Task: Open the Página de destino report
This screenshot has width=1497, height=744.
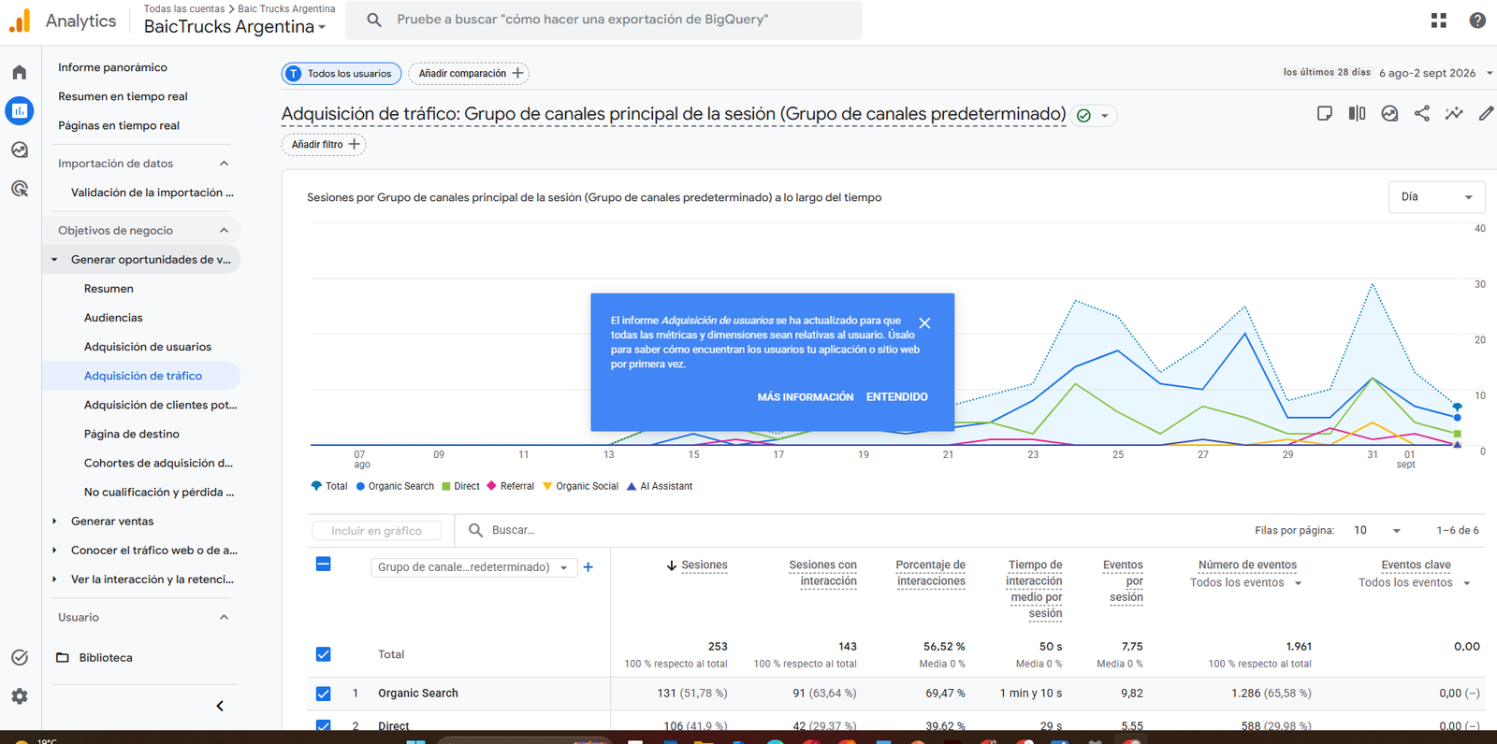Action: (132, 434)
